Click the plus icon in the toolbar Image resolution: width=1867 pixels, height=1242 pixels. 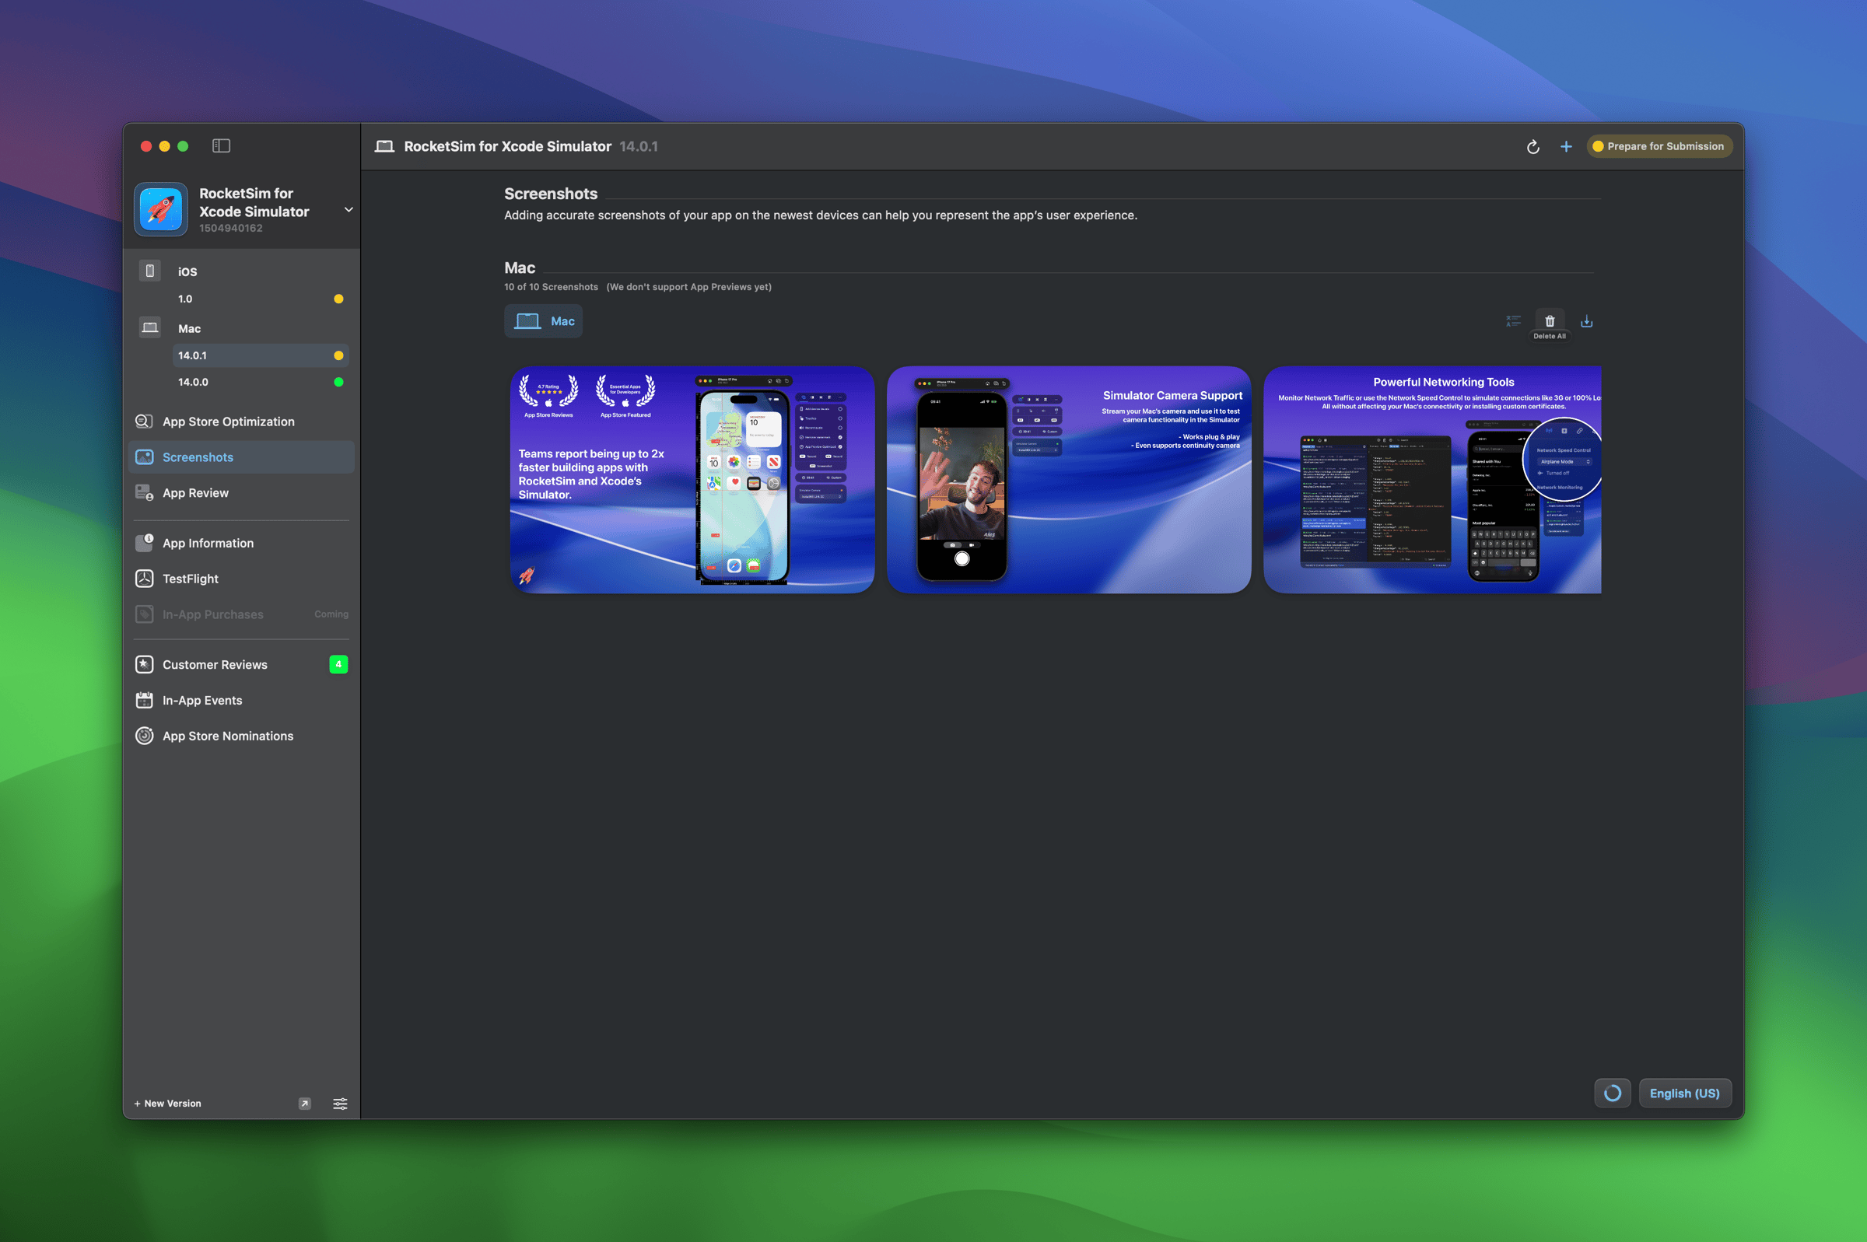1566,146
